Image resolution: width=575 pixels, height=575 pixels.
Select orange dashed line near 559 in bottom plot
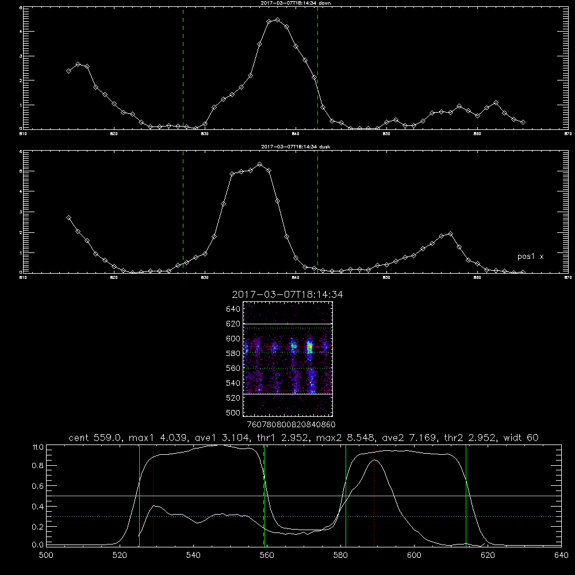coord(263,496)
